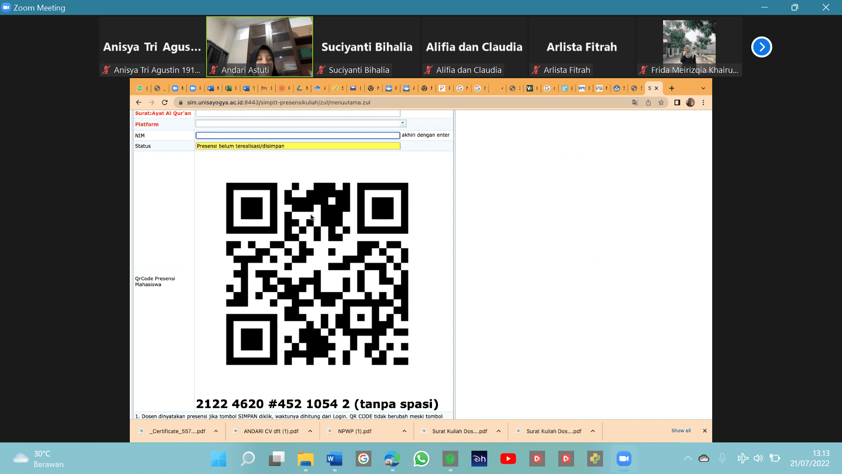
Task: Close the active browser tab
Action: (656, 88)
